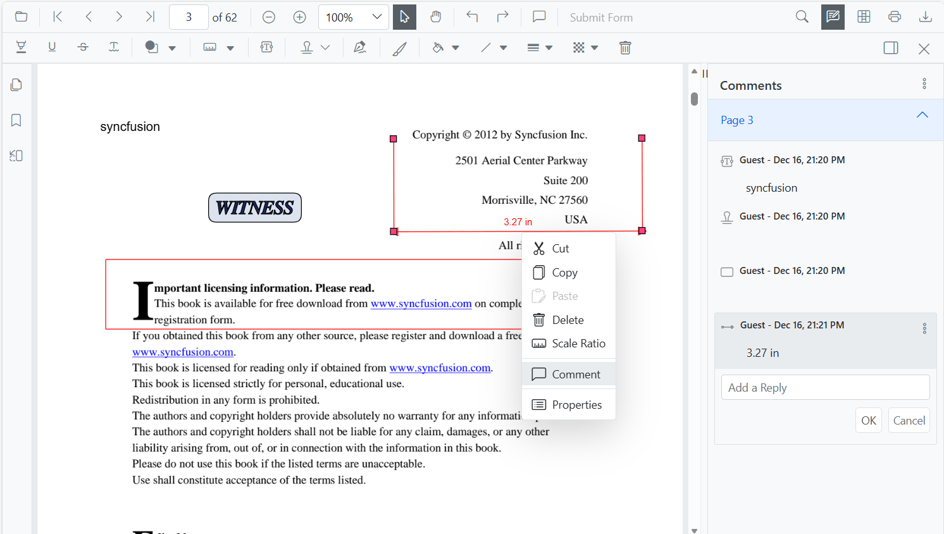Image resolution: width=944 pixels, height=534 pixels.
Task: Open the fill color picker dropdown
Action: 456,47
